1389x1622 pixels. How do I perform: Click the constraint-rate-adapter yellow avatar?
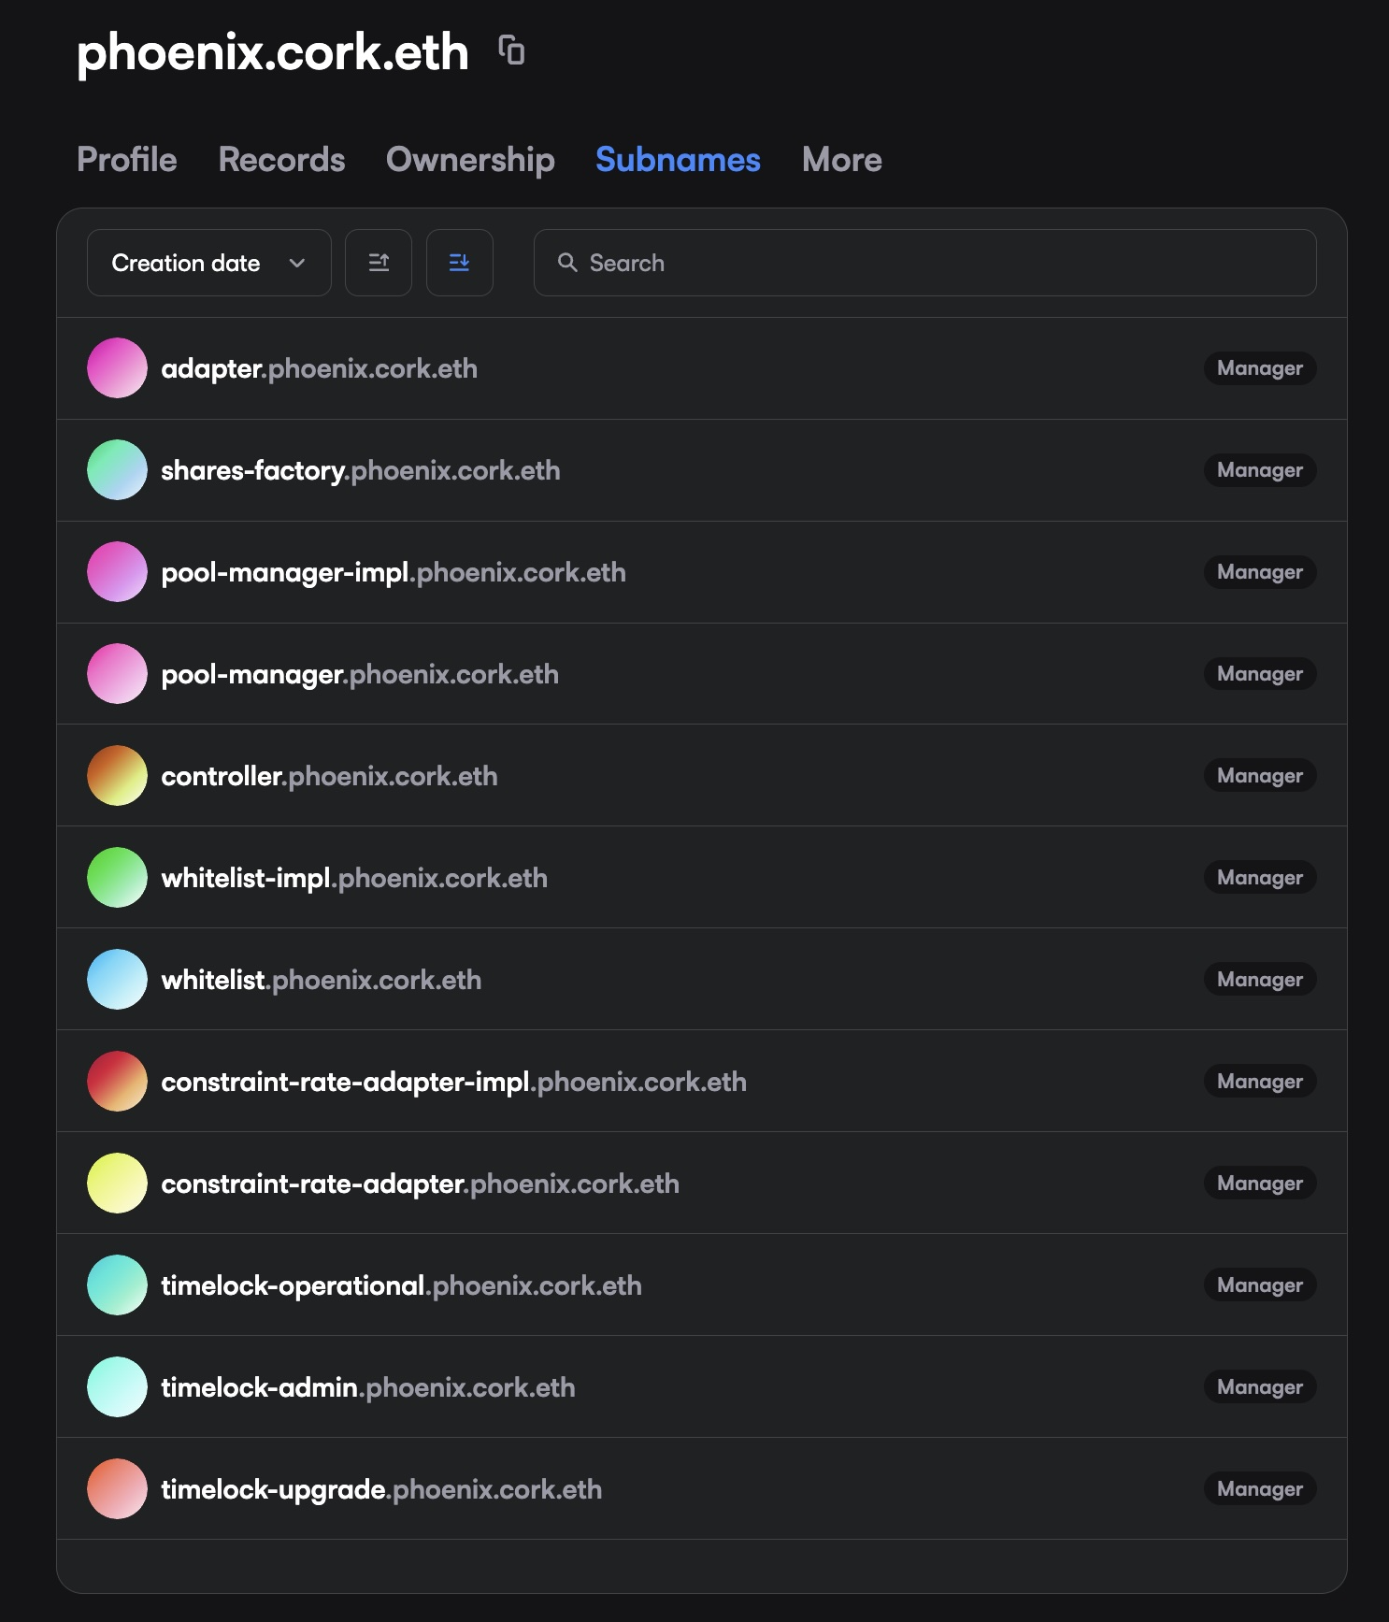tap(117, 1184)
